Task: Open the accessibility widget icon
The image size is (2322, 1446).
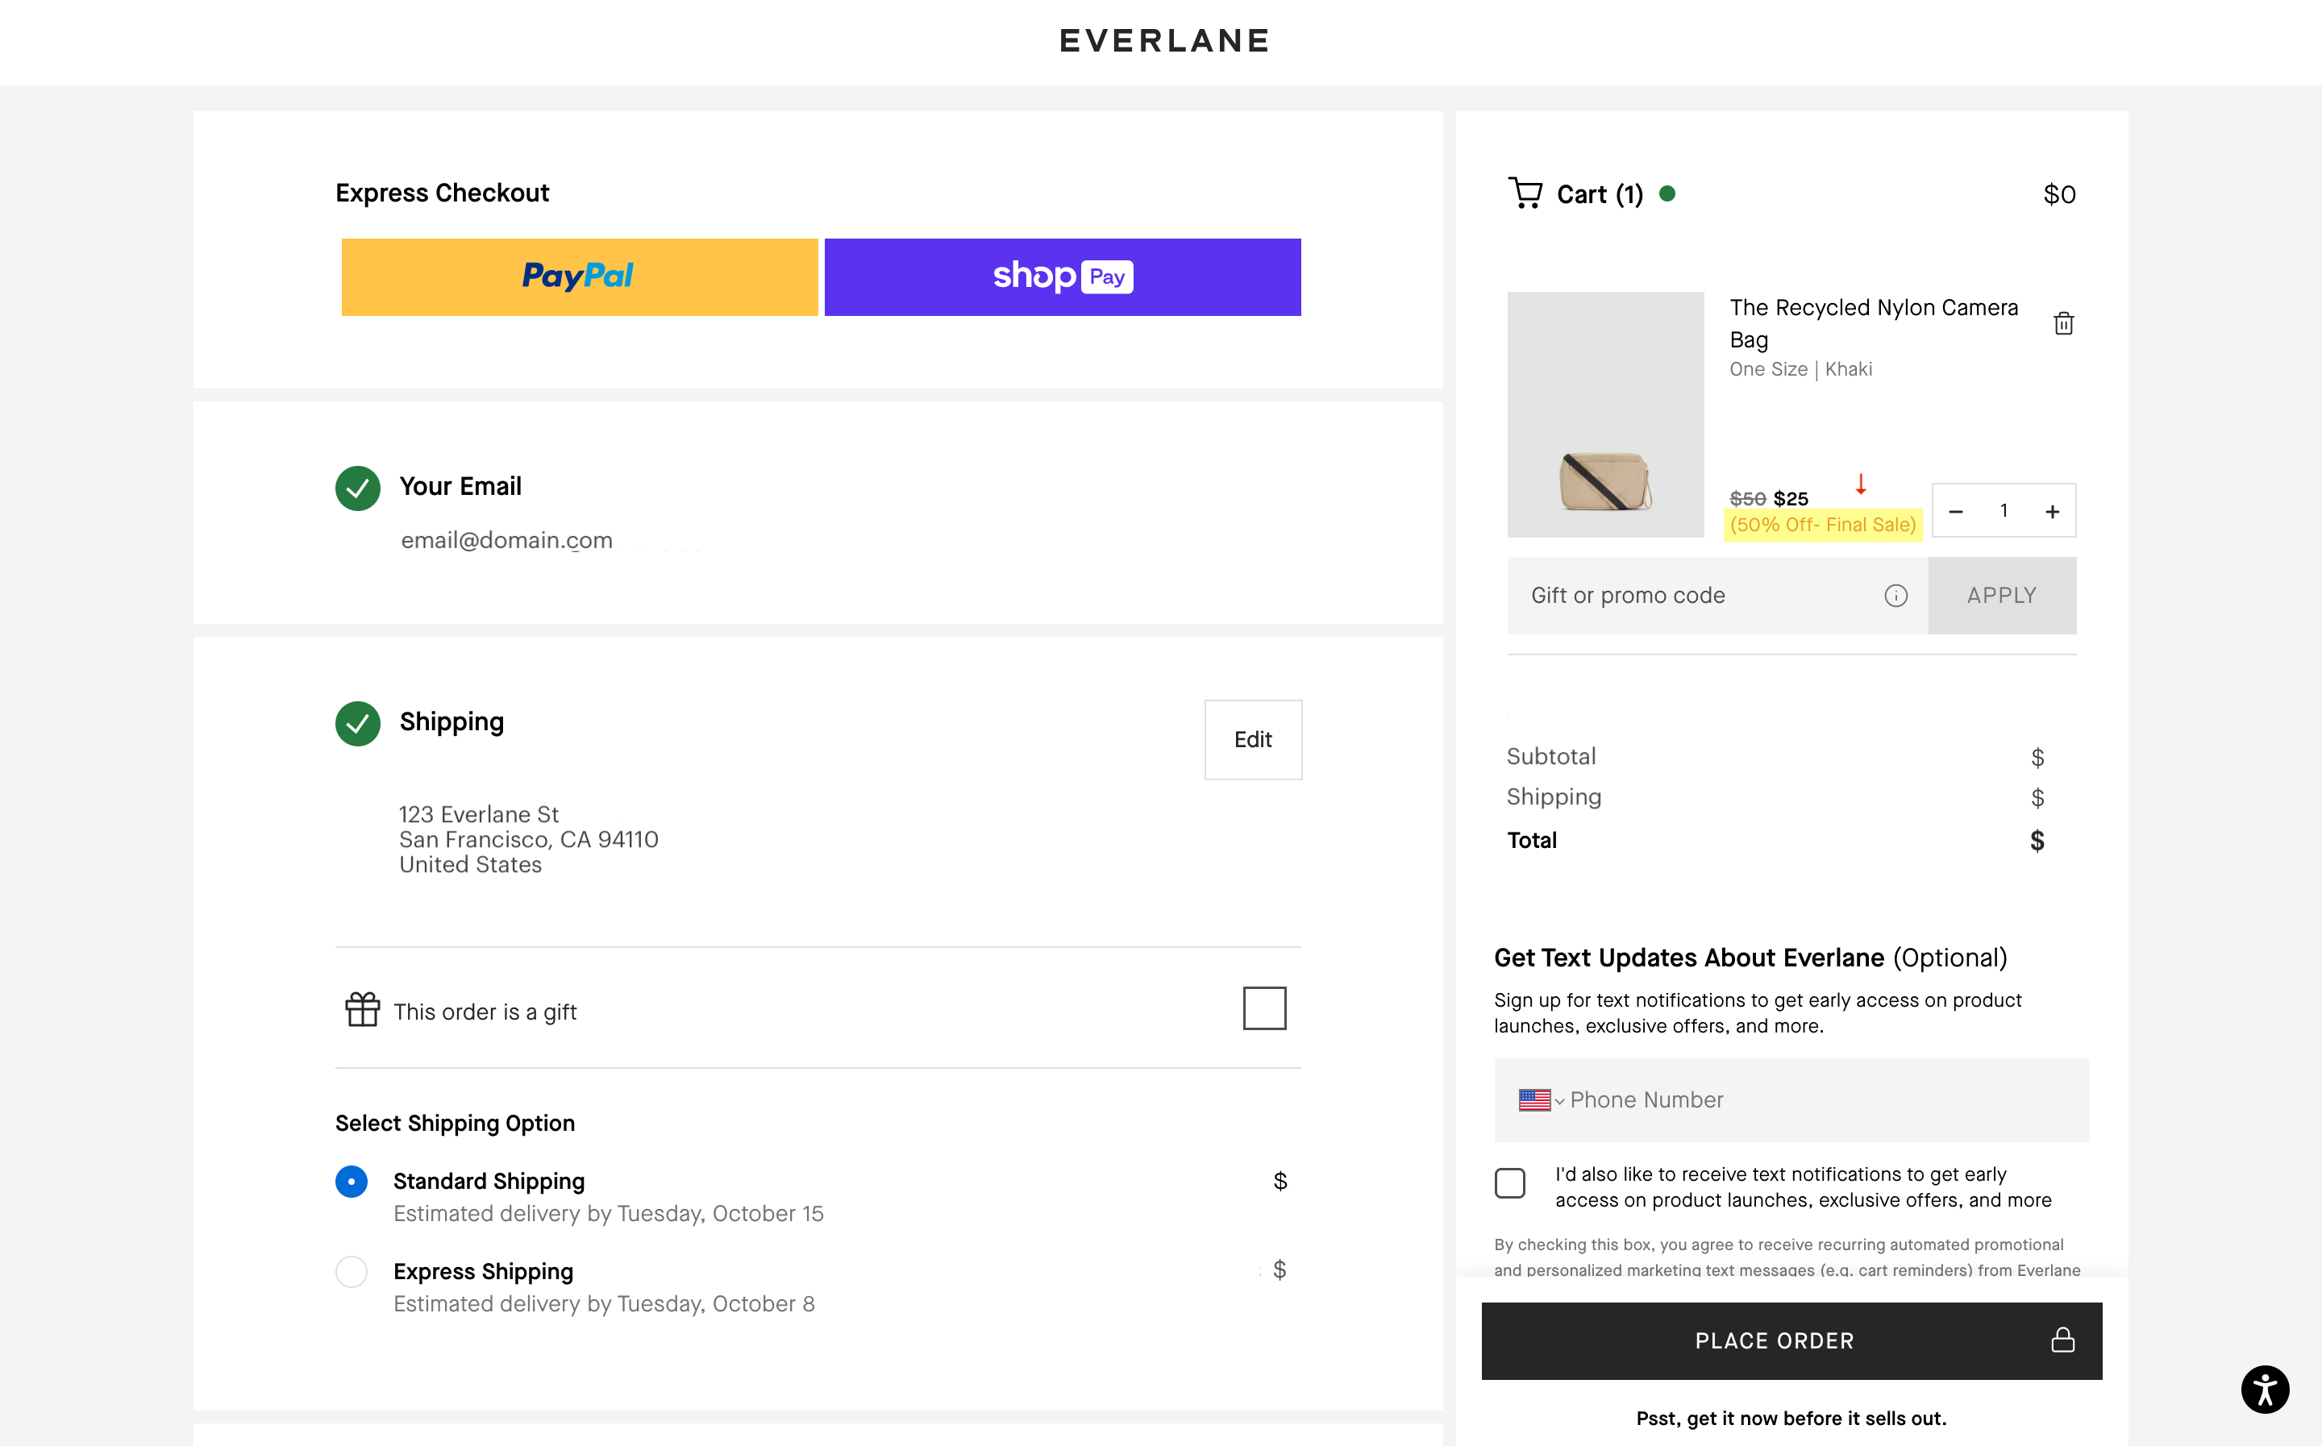Action: pyautogui.click(x=2265, y=1390)
